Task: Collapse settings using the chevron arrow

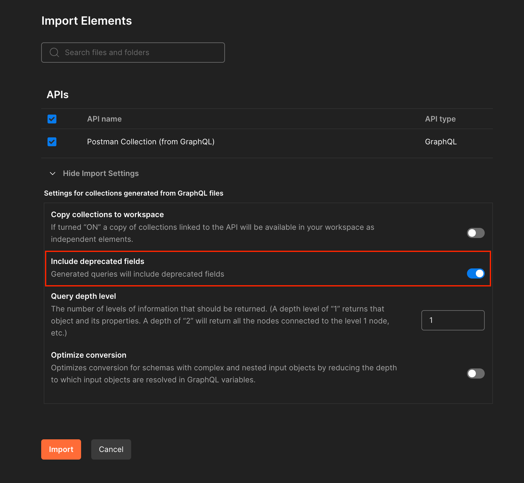Action: coord(53,173)
